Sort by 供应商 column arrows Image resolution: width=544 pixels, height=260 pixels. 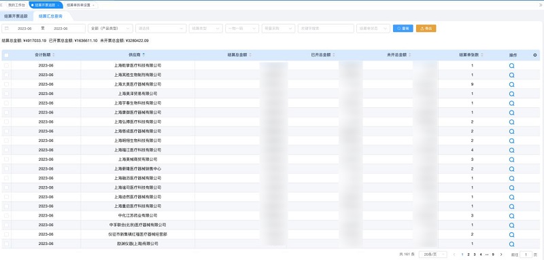point(143,55)
